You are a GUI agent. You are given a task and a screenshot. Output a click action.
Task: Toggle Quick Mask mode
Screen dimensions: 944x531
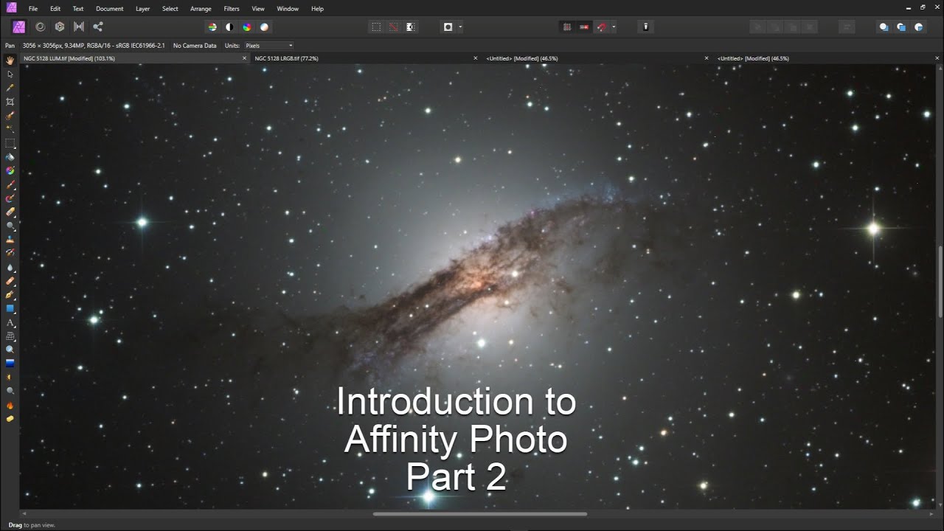(448, 27)
